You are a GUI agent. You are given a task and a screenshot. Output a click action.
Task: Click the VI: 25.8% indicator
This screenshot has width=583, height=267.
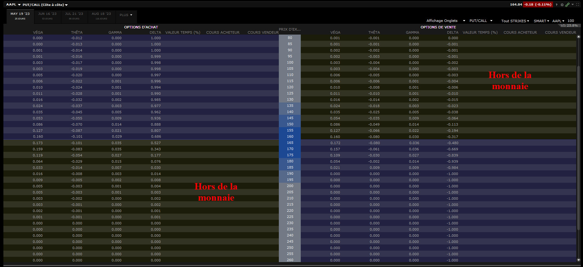[x=569, y=26]
